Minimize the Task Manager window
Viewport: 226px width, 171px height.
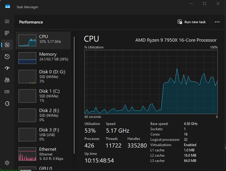tap(191, 4)
